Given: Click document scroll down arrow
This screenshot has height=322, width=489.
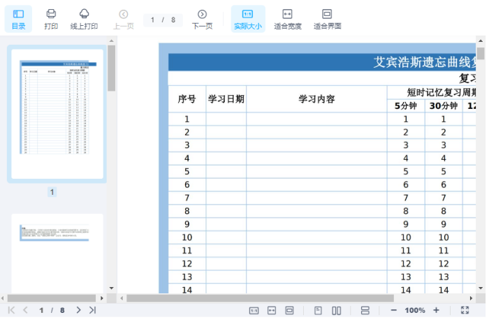Looking at the screenshot, I should 481,288.
